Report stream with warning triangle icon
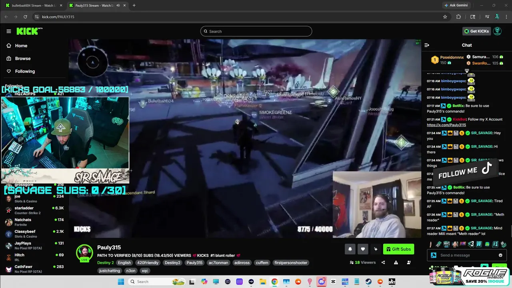This screenshot has width=512, height=288. click(396, 262)
